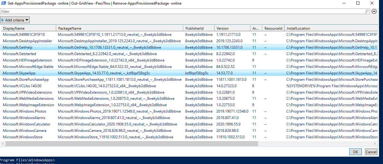Screen dimensions: 383x164
Task: Select the Microsoft.GetHelp package row
Action: coord(17,47)
